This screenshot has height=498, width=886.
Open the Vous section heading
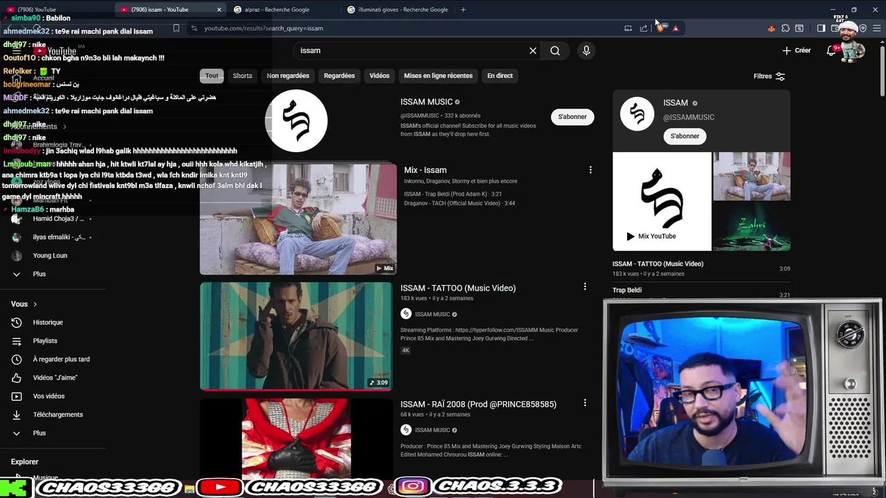click(x=24, y=304)
